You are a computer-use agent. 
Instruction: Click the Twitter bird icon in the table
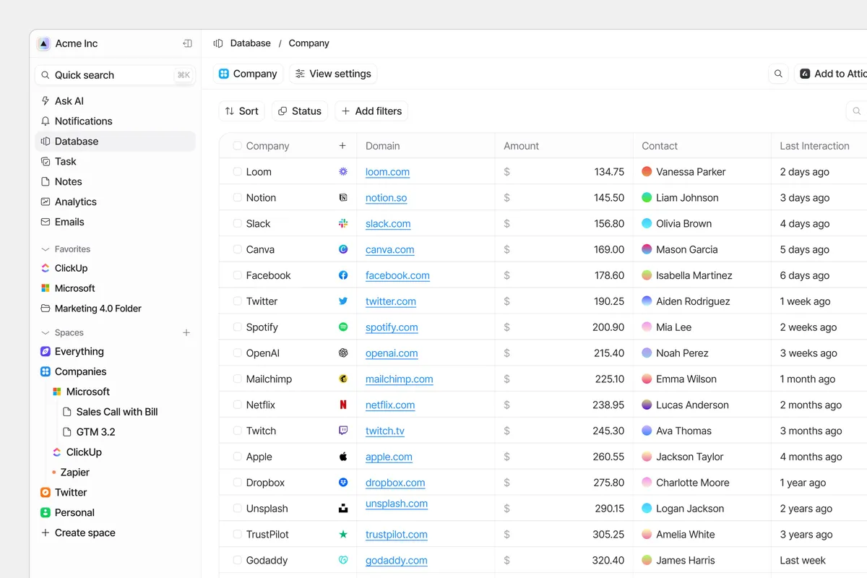343,301
